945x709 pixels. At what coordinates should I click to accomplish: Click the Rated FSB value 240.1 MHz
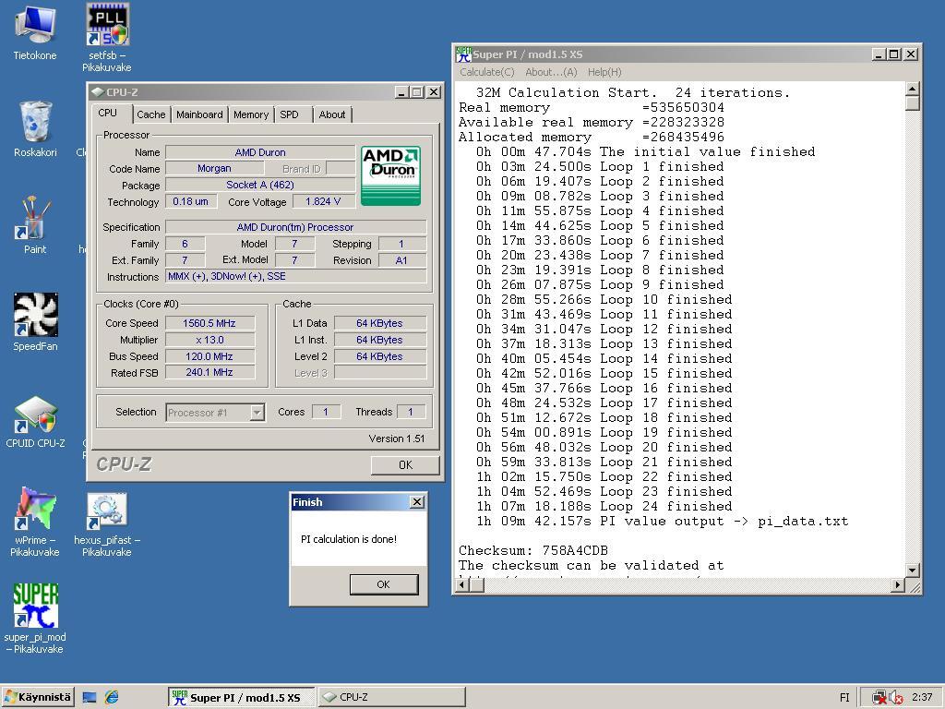click(x=209, y=373)
